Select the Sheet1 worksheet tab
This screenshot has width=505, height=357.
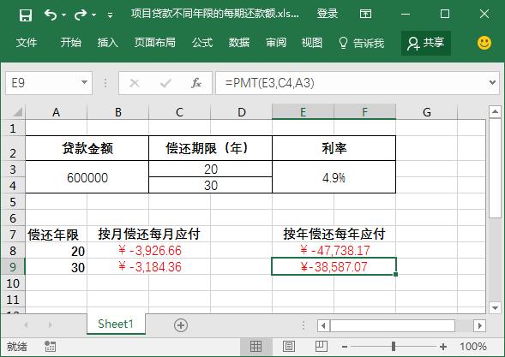pyautogui.click(x=116, y=324)
